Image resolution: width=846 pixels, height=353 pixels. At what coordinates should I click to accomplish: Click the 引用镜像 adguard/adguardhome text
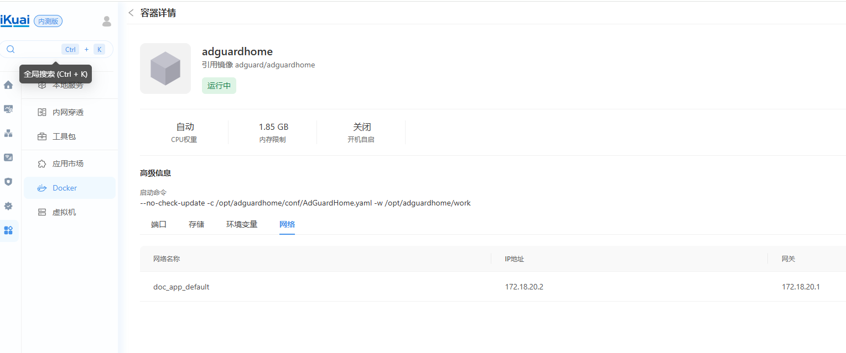pos(258,65)
